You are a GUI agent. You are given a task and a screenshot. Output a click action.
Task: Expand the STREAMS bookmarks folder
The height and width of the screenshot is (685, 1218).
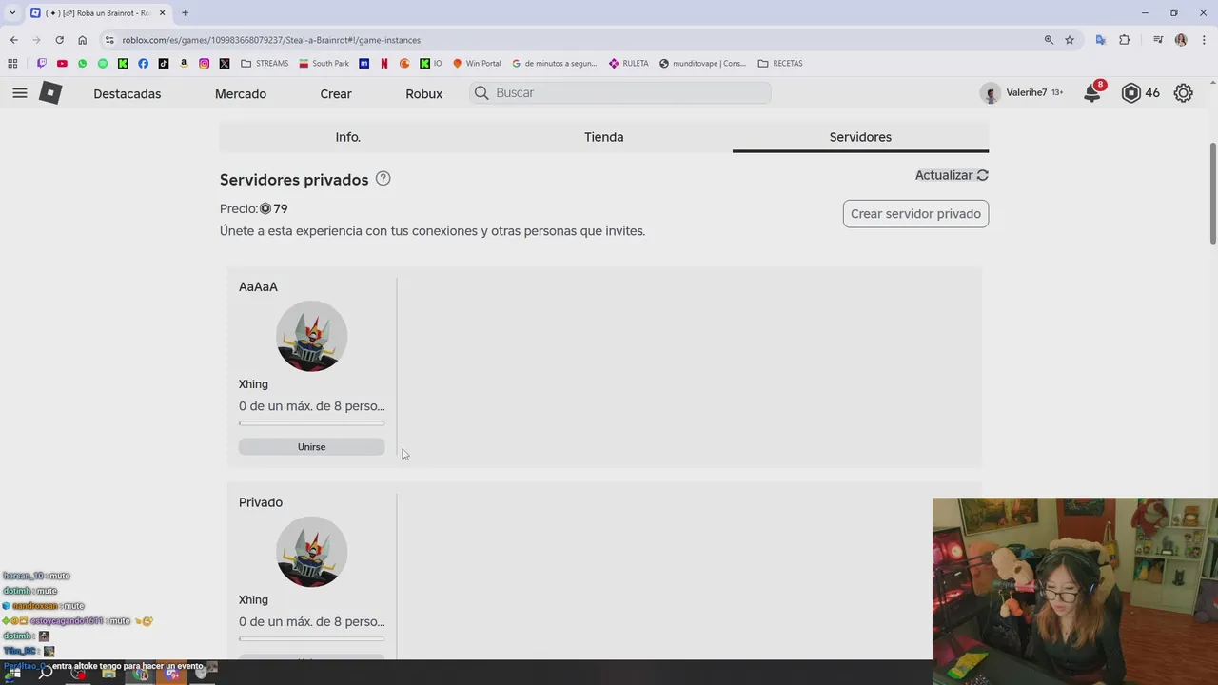(x=265, y=64)
